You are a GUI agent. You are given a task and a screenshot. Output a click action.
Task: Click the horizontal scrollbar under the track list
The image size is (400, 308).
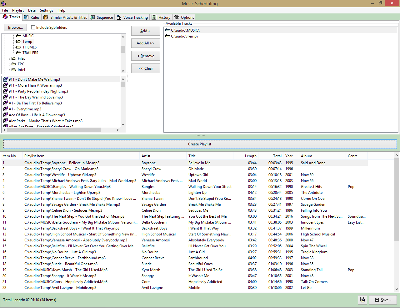[x=53, y=130]
